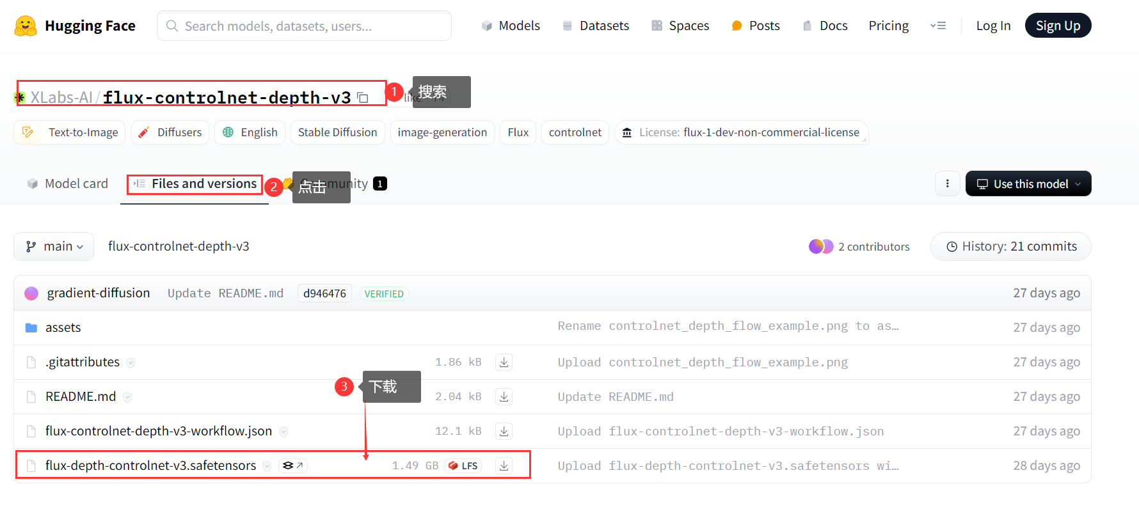The height and width of the screenshot is (514, 1139).
Task: Download the flux-controlnet-depth-v3-workflow.json file
Action: 504,431
